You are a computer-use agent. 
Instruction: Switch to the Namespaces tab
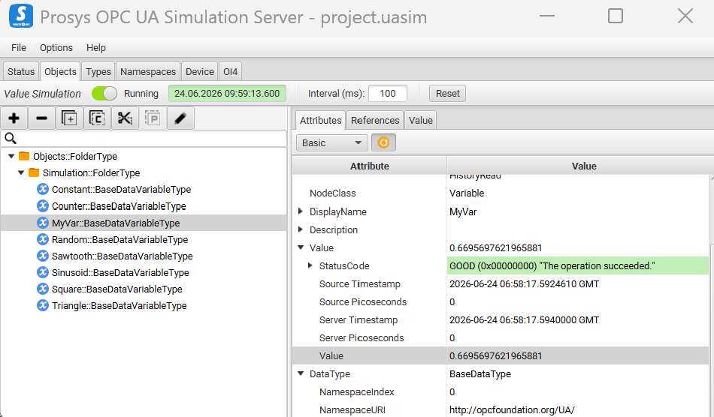click(148, 72)
